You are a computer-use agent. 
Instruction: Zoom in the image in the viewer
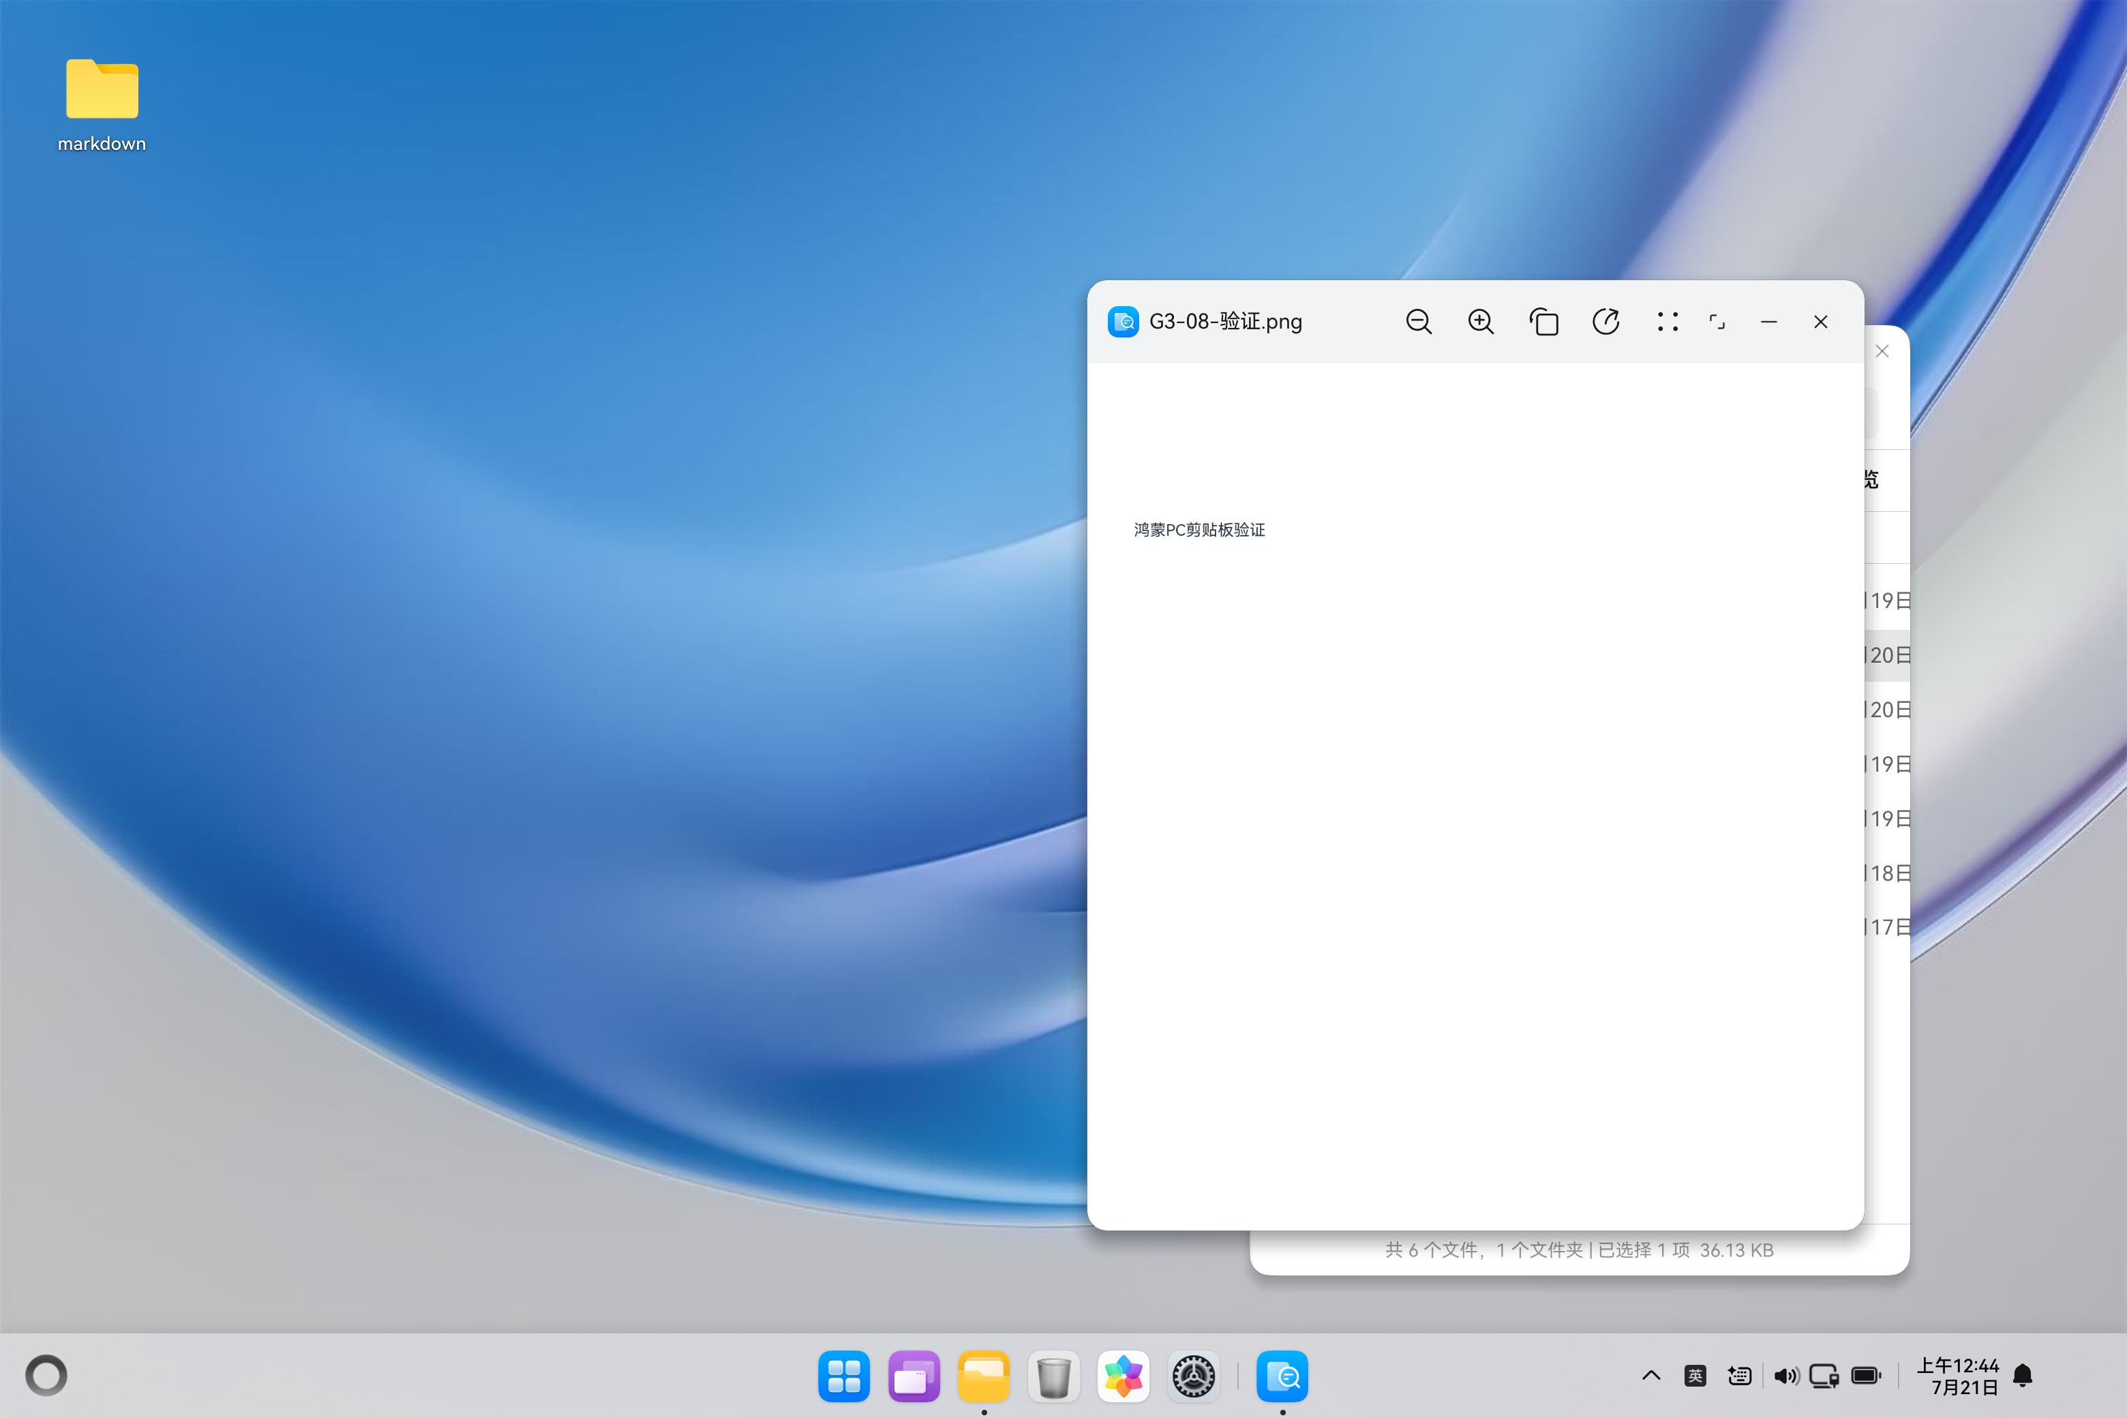click(1481, 322)
